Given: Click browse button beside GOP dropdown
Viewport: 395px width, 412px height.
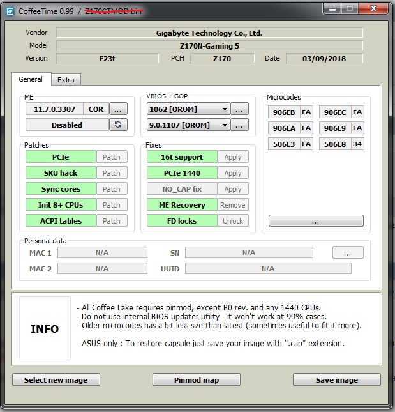Looking at the screenshot, I should tap(239, 125).
